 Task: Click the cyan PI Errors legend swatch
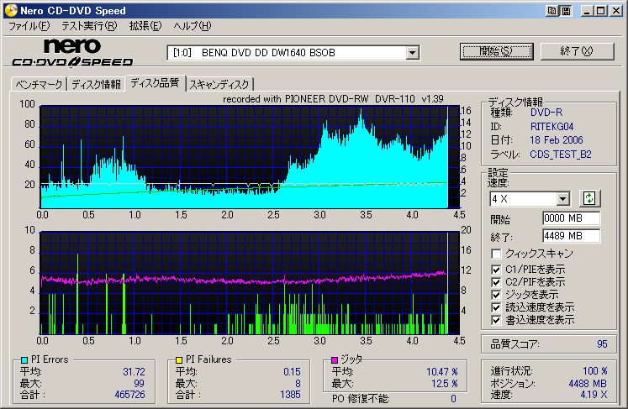[24, 359]
